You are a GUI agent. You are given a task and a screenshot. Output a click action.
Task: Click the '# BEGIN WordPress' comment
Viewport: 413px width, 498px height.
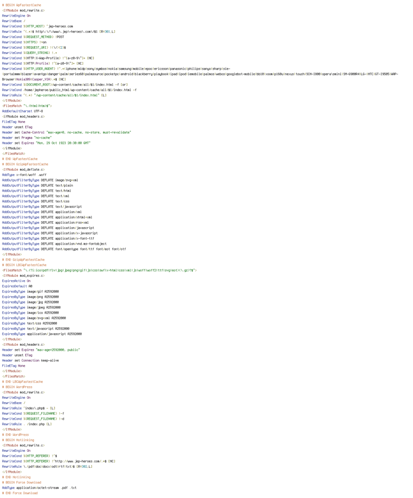point(17,387)
